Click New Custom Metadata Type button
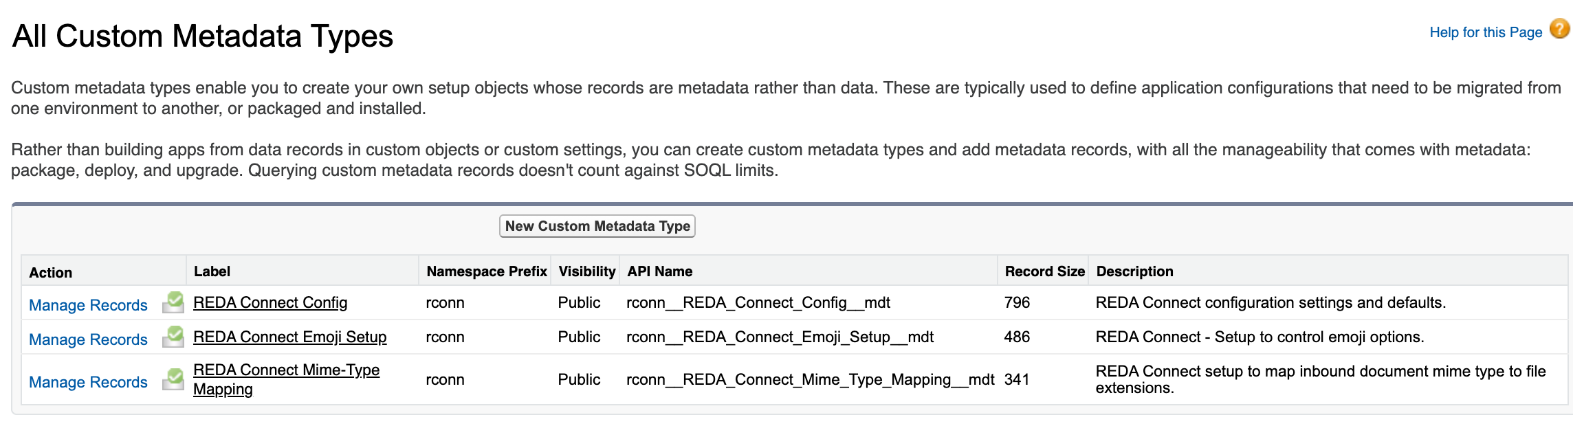This screenshot has width=1573, height=437. point(597,226)
